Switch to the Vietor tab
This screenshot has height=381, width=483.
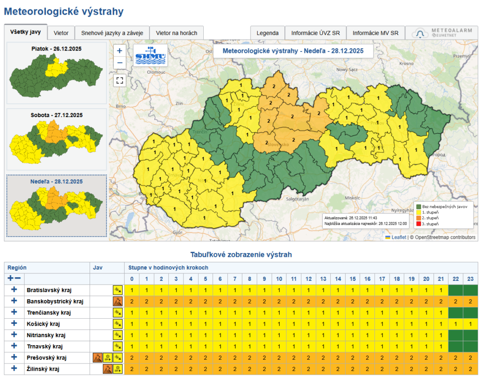tap(61, 33)
